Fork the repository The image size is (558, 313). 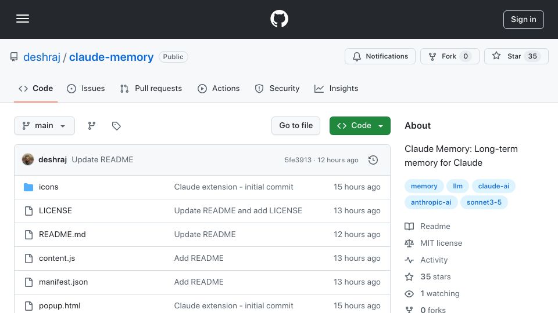(x=449, y=56)
